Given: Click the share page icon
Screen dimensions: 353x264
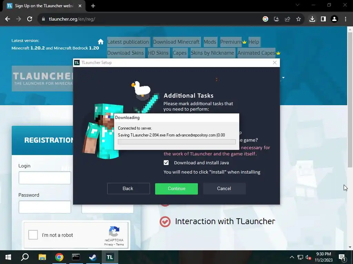Looking at the screenshot, I should click(287, 19).
